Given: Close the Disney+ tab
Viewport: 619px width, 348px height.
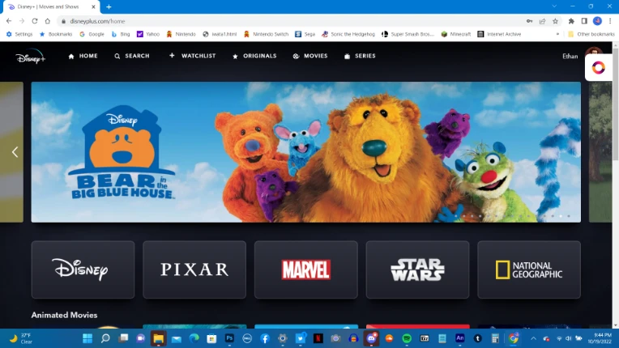Looking at the screenshot, I should coord(93,6).
